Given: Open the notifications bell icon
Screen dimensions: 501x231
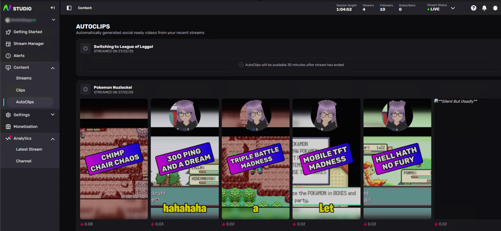Looking at the screenshot, I should pyautogui.click(x=484, y=8).
